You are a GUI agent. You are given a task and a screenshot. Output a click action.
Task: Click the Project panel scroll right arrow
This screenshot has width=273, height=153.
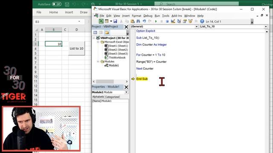pos(127,81)
